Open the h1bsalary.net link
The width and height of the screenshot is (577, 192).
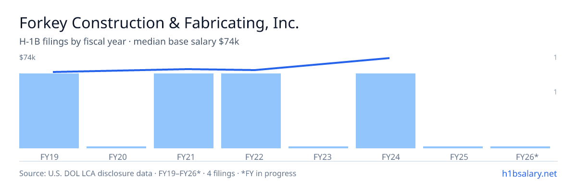pos(529,173)
